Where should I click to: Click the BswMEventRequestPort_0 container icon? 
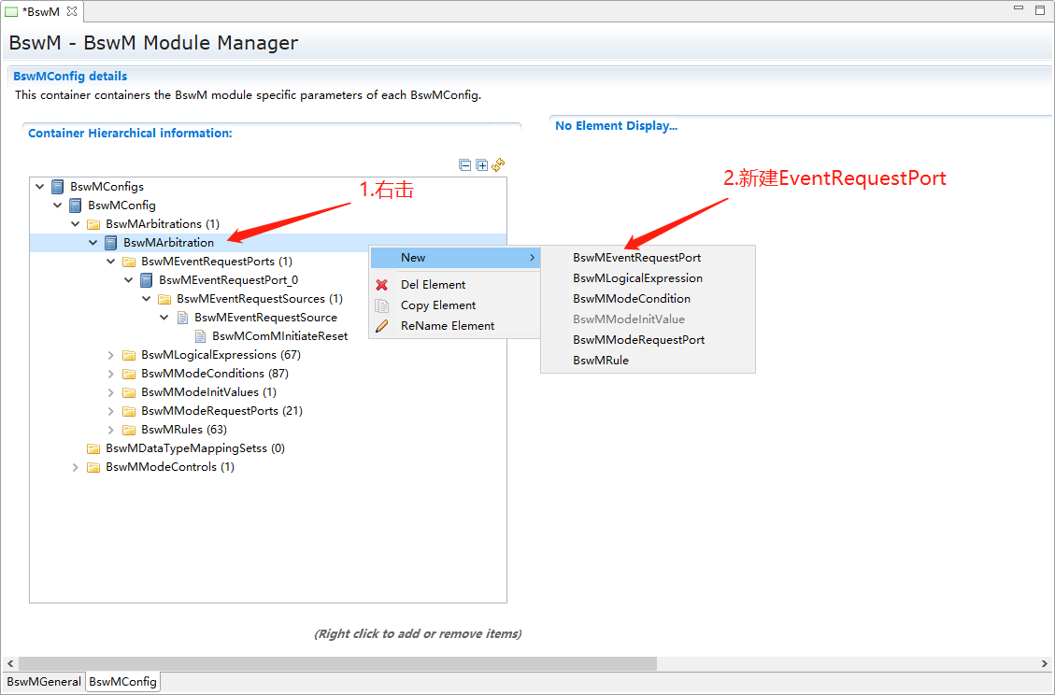point(147,280)
